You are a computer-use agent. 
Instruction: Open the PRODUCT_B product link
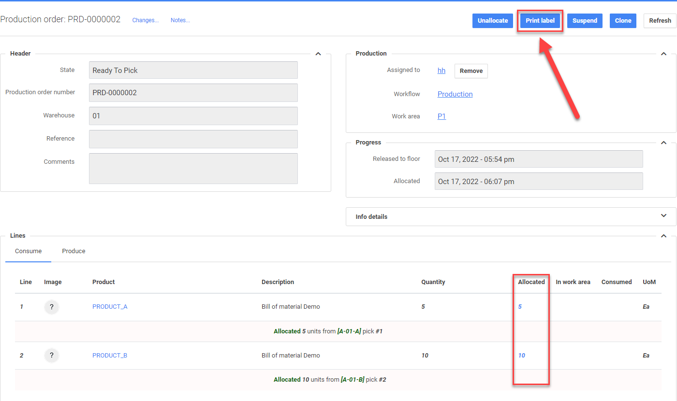click(110, 356)
